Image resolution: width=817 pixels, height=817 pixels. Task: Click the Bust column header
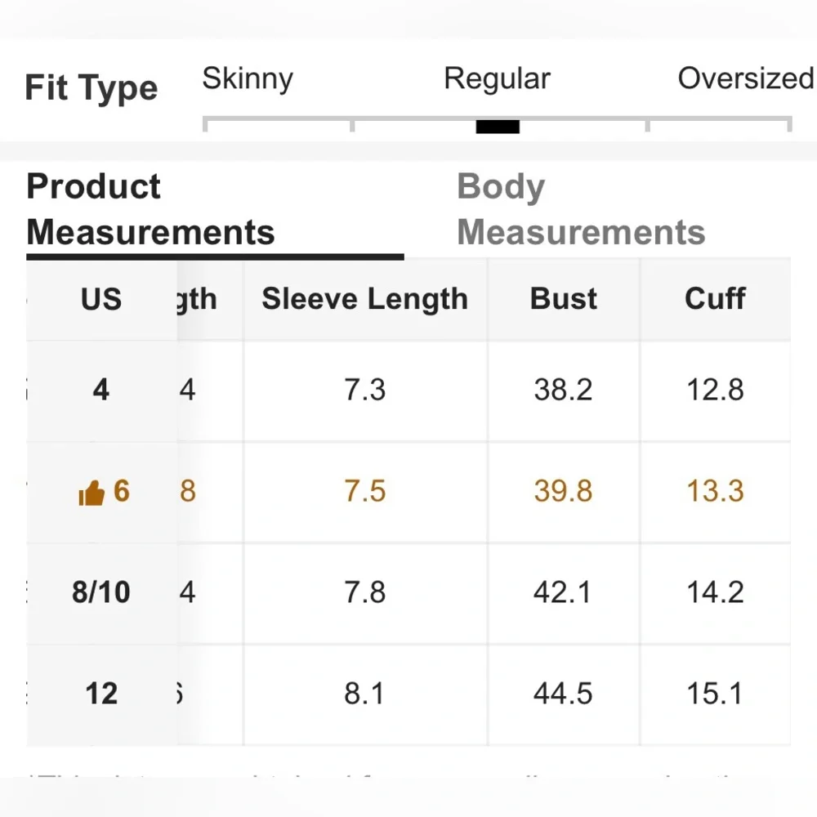click(563, 298)
